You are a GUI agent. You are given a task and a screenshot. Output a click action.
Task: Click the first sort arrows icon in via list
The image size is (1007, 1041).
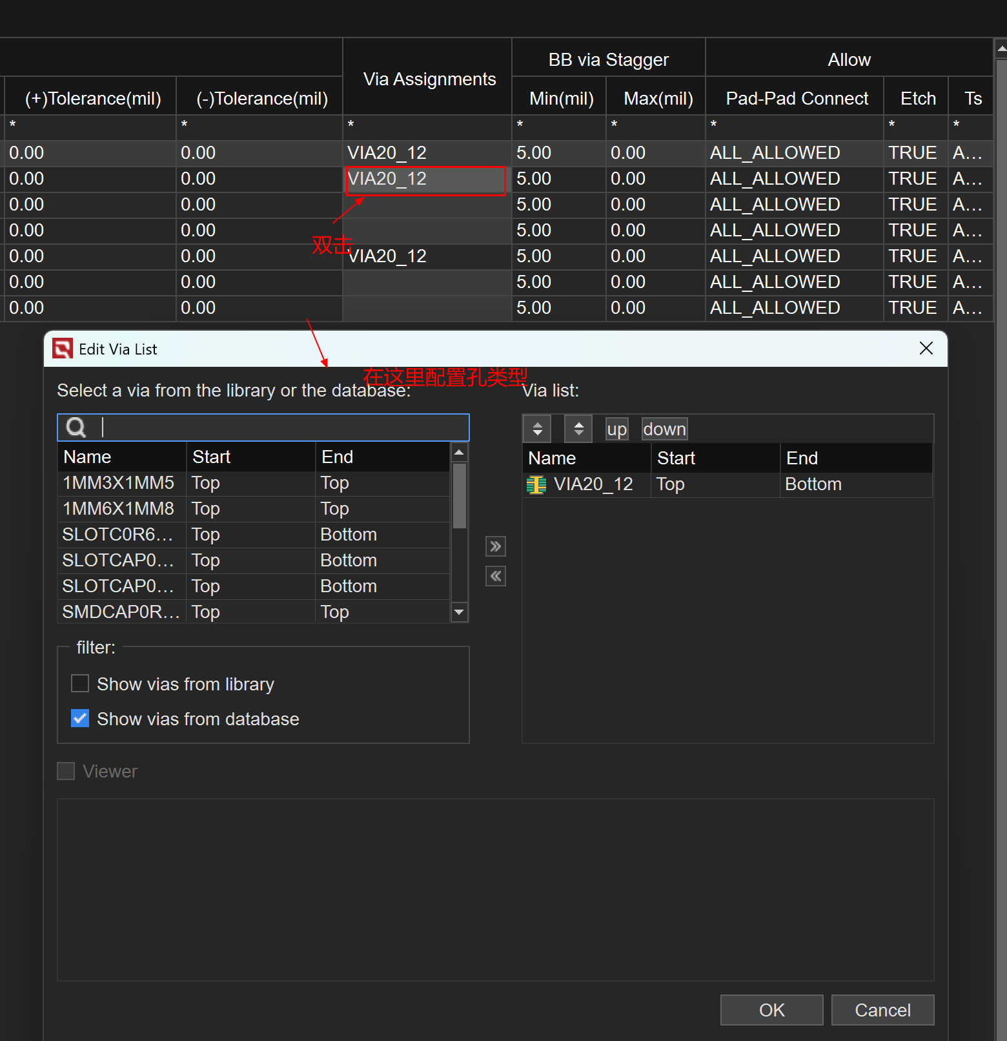pos(536,429)
